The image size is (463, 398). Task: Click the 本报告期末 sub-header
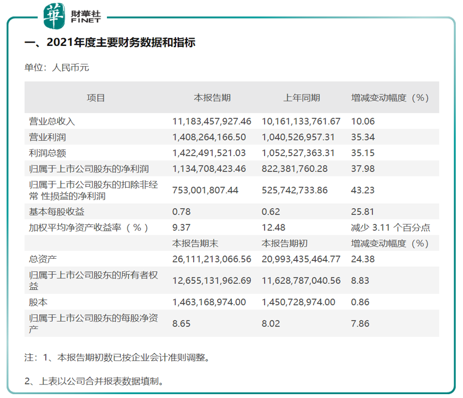tap(195, 243)
